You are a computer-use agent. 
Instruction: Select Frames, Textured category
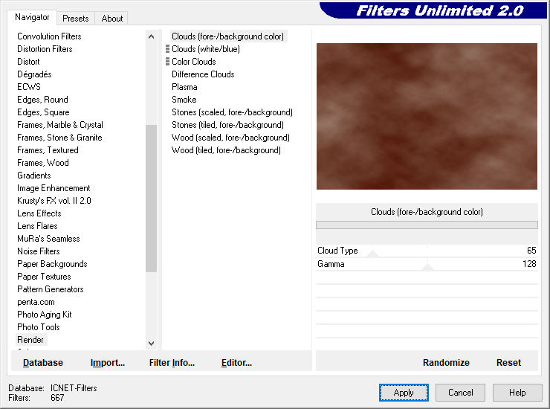[x=48, y=150]
